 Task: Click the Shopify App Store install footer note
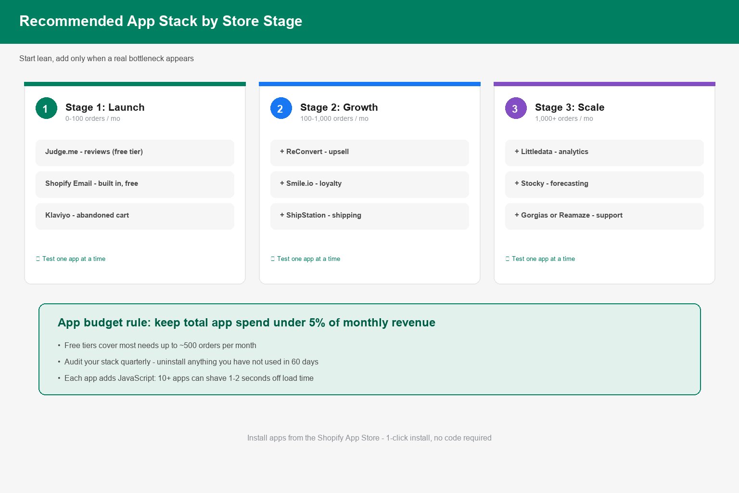369,438
